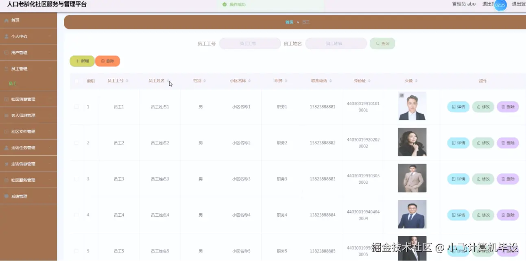Collapse the 员工管理 sidebar menu
This screenshot has width=526, height=261.
point(28,69)
